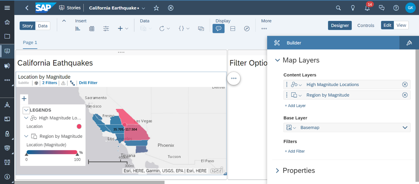Click the Insert chart icon
The width and height of the screenshot is (419, 184).
(78, 28)
